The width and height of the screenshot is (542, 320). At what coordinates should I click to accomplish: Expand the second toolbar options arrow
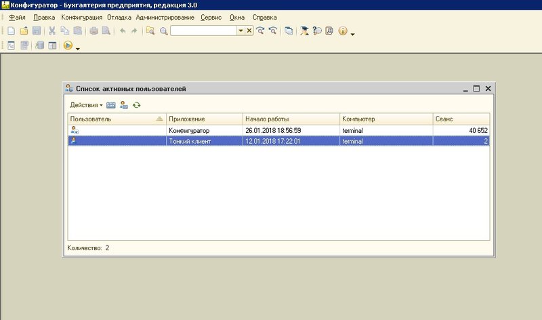(x=78, y=49)
